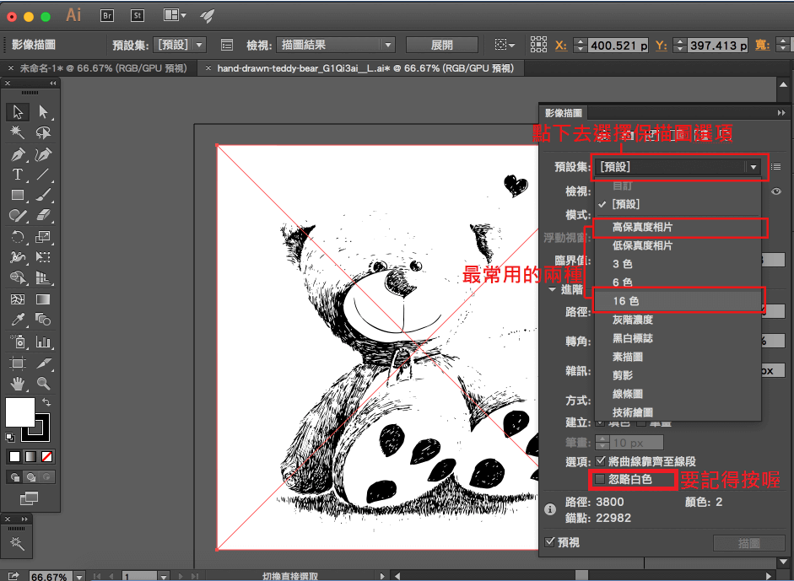Viewport: 794px width, 581px height.
Task: Select the Zoom tool
Action: (43, 384)
